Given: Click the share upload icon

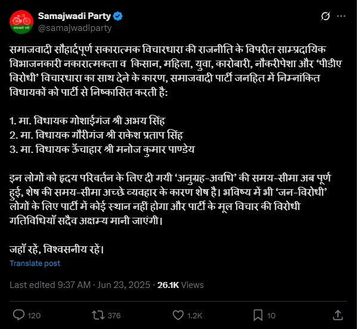Looking at the screenshot, I should coord(338,315).
